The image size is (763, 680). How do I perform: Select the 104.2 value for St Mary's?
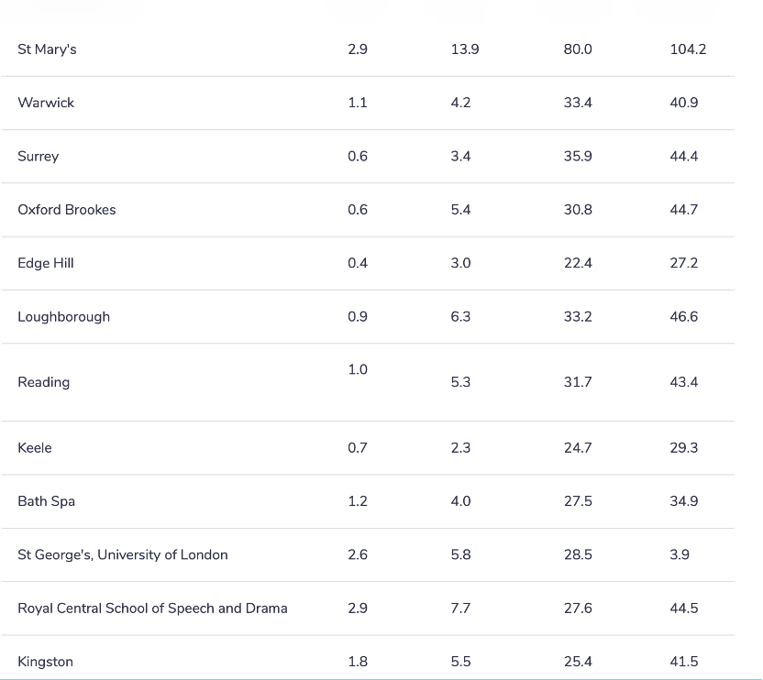688,49
